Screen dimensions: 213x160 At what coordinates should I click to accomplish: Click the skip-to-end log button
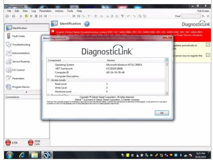[79, 16]
